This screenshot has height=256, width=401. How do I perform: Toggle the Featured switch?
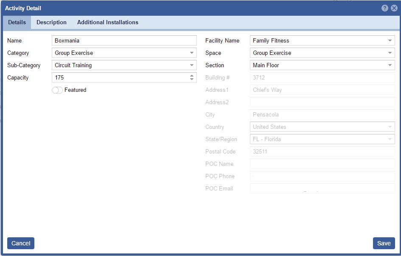(57, 90)
